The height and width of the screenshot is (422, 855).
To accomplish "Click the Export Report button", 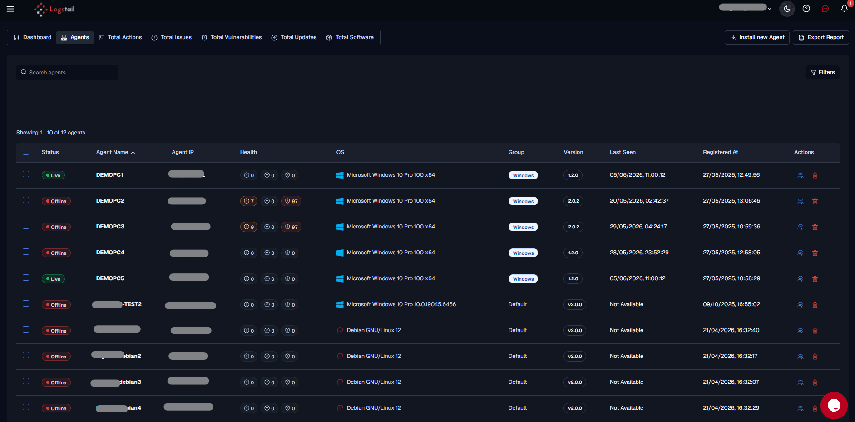I will click(x=820, y=37).
